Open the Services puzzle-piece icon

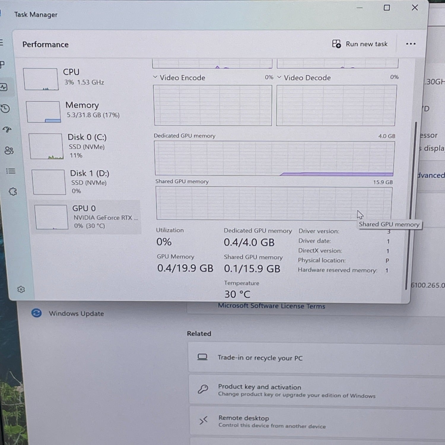[13, 192]
